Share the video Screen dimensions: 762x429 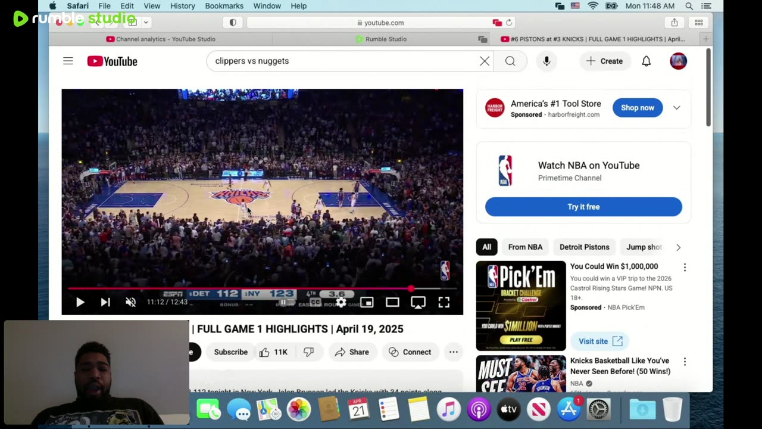pyautogui.click(x=352, y=352)
